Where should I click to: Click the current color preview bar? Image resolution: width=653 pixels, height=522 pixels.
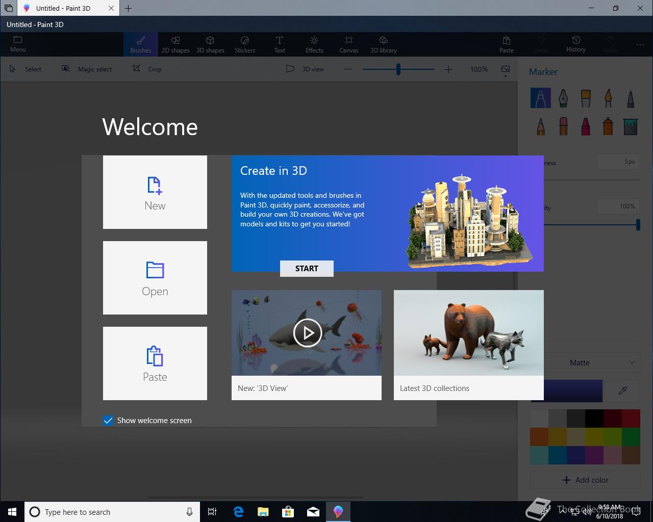point(573,390)
